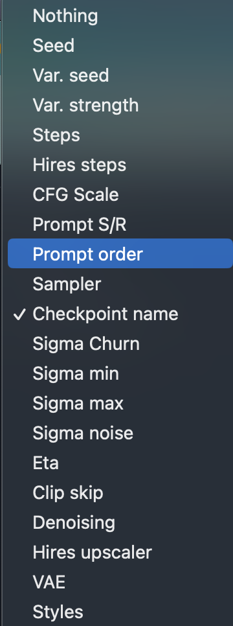Choose Prompt S/R option

pyautogui.click(x=120, y=224)
